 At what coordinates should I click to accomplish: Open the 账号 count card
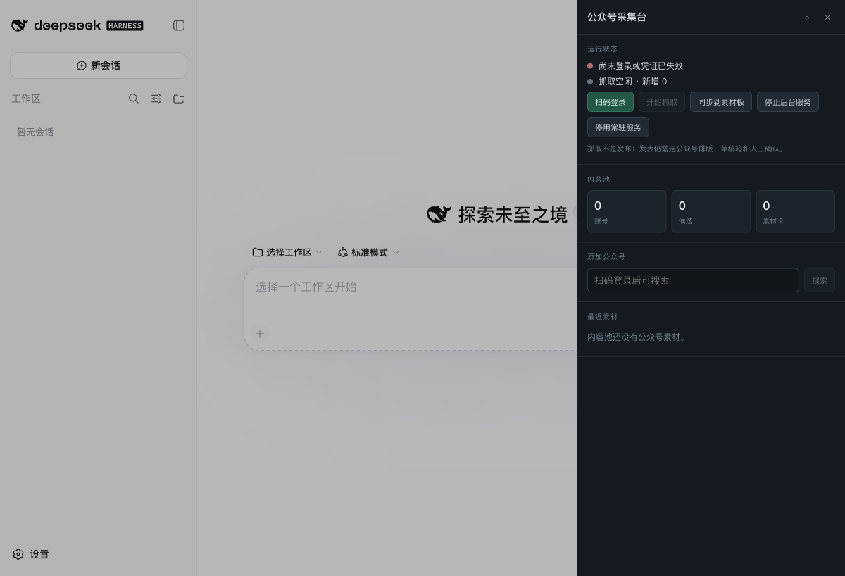tap(627, 211)
